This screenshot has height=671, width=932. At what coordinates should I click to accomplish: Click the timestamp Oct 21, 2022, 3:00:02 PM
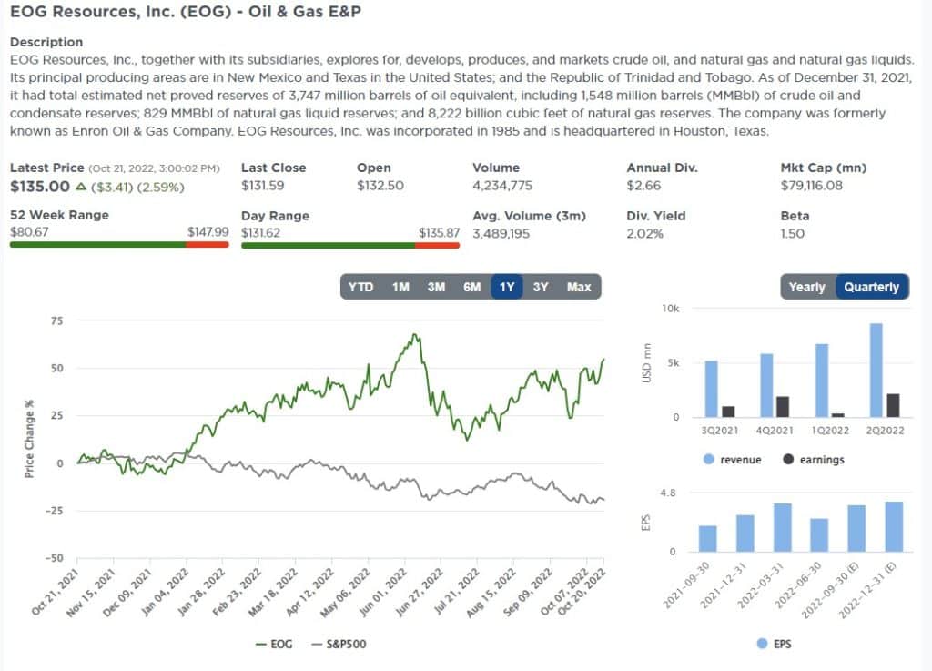tap(154, 168)
